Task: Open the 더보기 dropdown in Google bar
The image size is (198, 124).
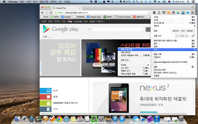Action: coord(100,21)
